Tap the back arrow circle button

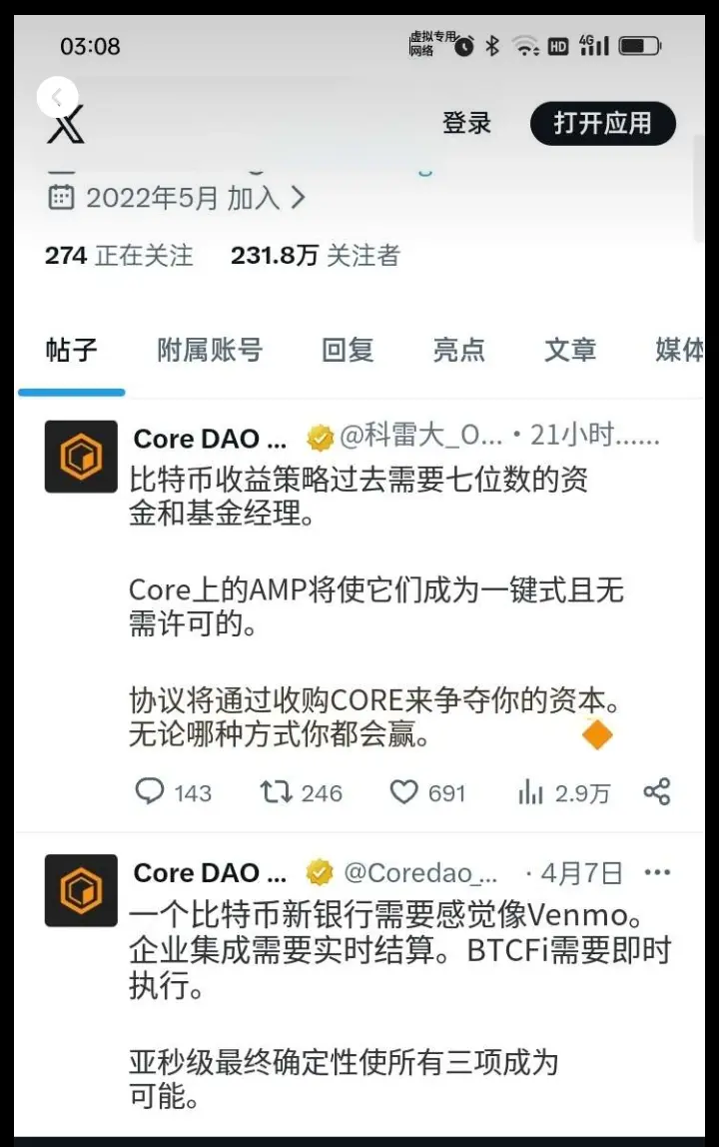(57, 97)
